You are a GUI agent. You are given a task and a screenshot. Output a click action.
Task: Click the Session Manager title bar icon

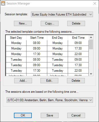[3, 3]
